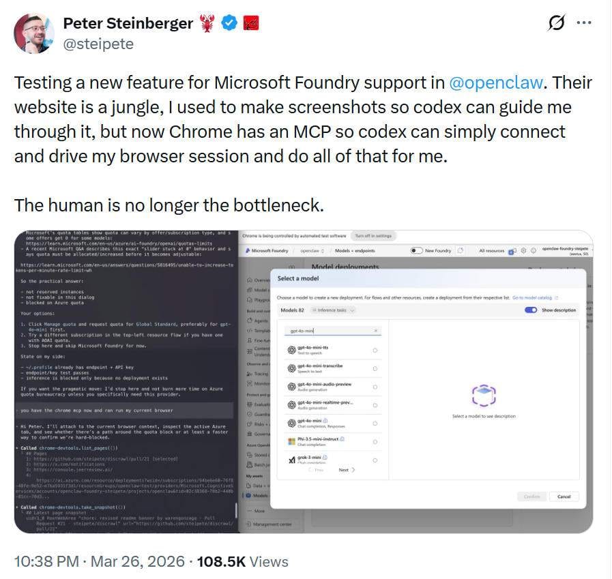Click the red affiliate badge after the name

(252, 23)
